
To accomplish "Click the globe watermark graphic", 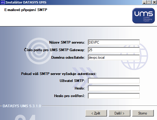I will click(x=134, y=56).
